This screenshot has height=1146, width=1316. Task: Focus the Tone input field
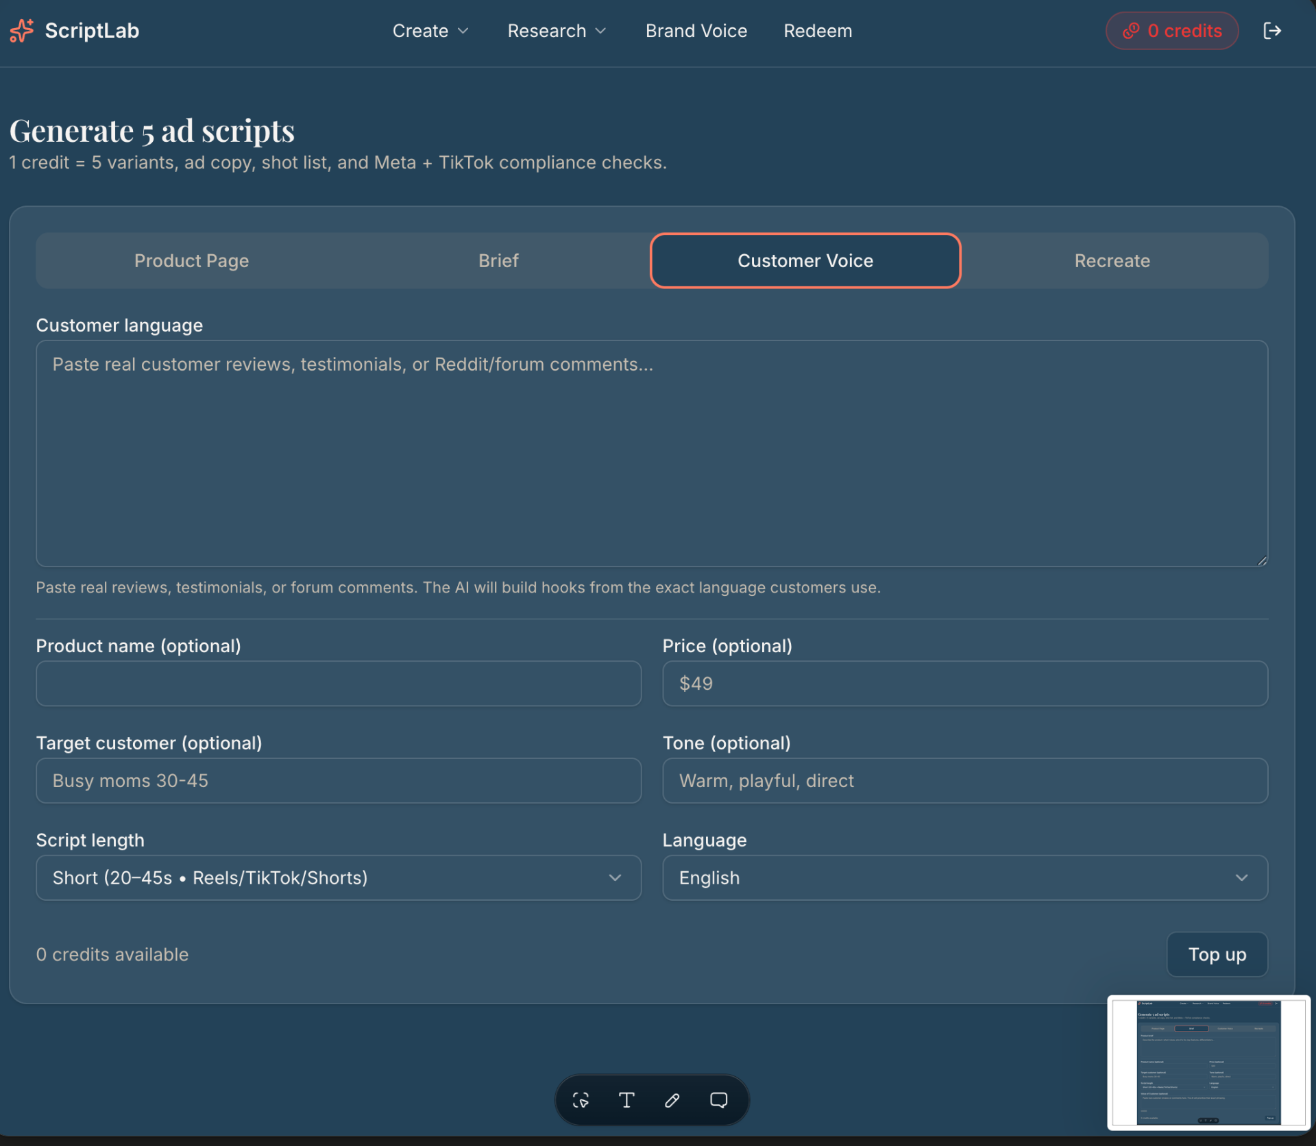(x=965, y=780)
